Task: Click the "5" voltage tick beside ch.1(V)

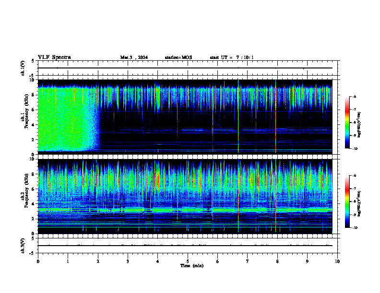Action: click(33, 61)
